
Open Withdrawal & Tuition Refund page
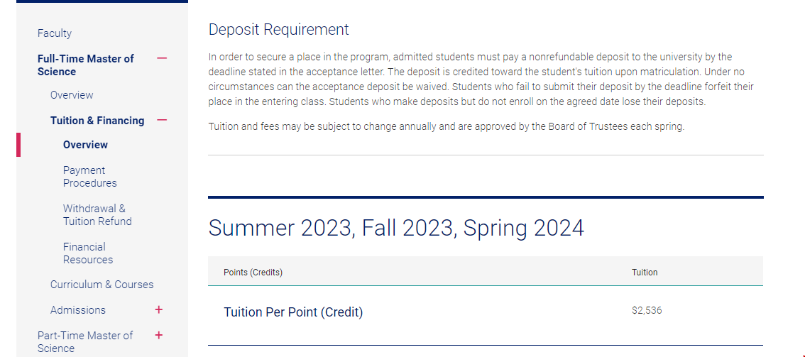point(97,215)
